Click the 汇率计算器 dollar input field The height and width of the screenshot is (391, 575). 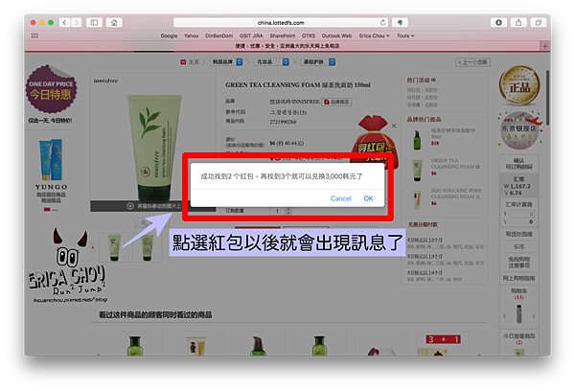(x=521, y=214)
